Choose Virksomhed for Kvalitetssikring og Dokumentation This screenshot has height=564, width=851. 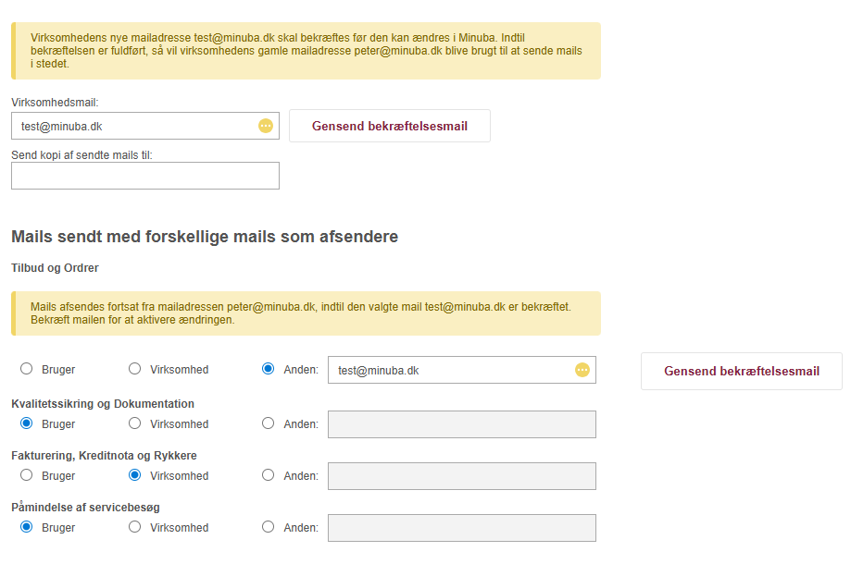(134, 423)
